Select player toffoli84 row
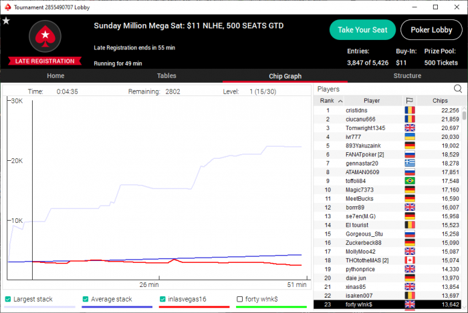This screenshot has height=313, width=468. click(x=387, y=181)
